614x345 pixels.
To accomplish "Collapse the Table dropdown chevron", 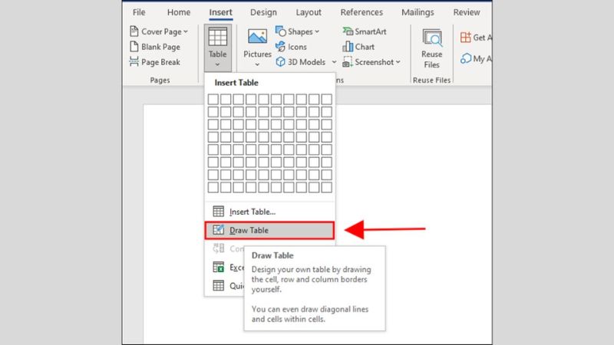I will 218,64.
